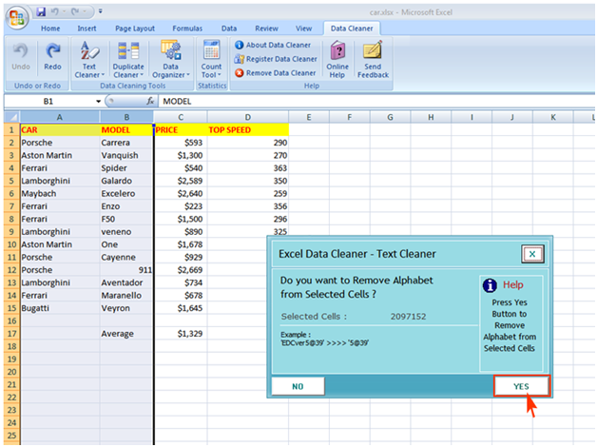Select column G header
This screenshot has height=447, width=597.
[x=390, y=117]
